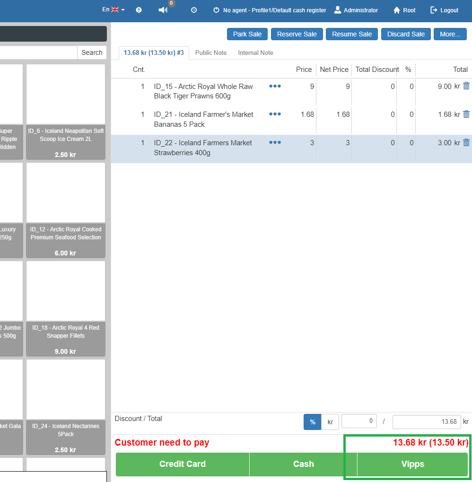The width and height of the screenshot is (472, 482).
Task: Open options dots for Strawberries 400g
Action: (x=275, y=143)
